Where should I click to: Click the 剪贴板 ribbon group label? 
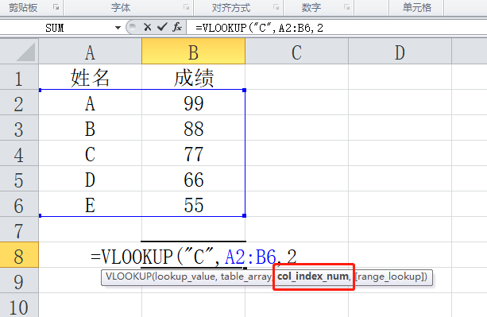click(x=23, y=7)
